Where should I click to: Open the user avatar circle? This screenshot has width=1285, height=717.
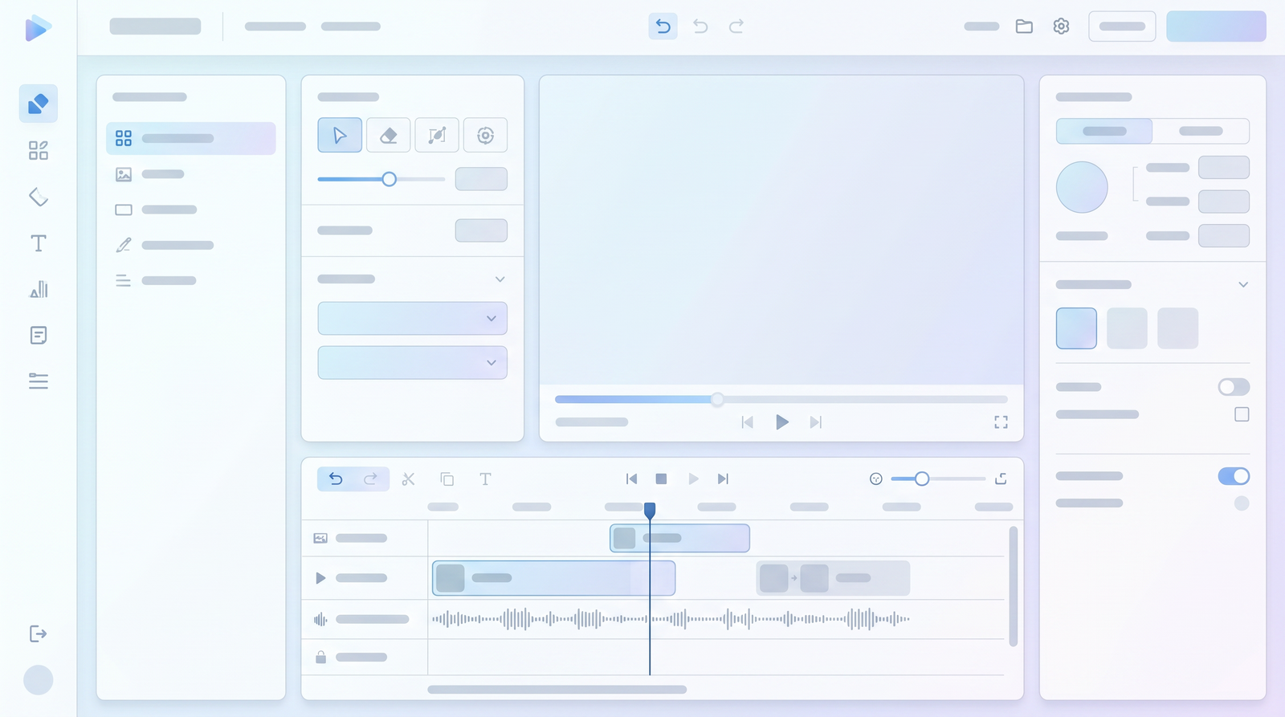click(x=39, y=680)
